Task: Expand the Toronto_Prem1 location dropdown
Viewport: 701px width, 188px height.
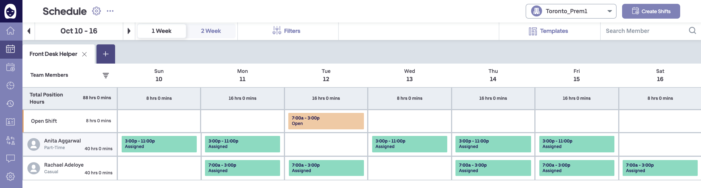Action: [x=610, y=11]
